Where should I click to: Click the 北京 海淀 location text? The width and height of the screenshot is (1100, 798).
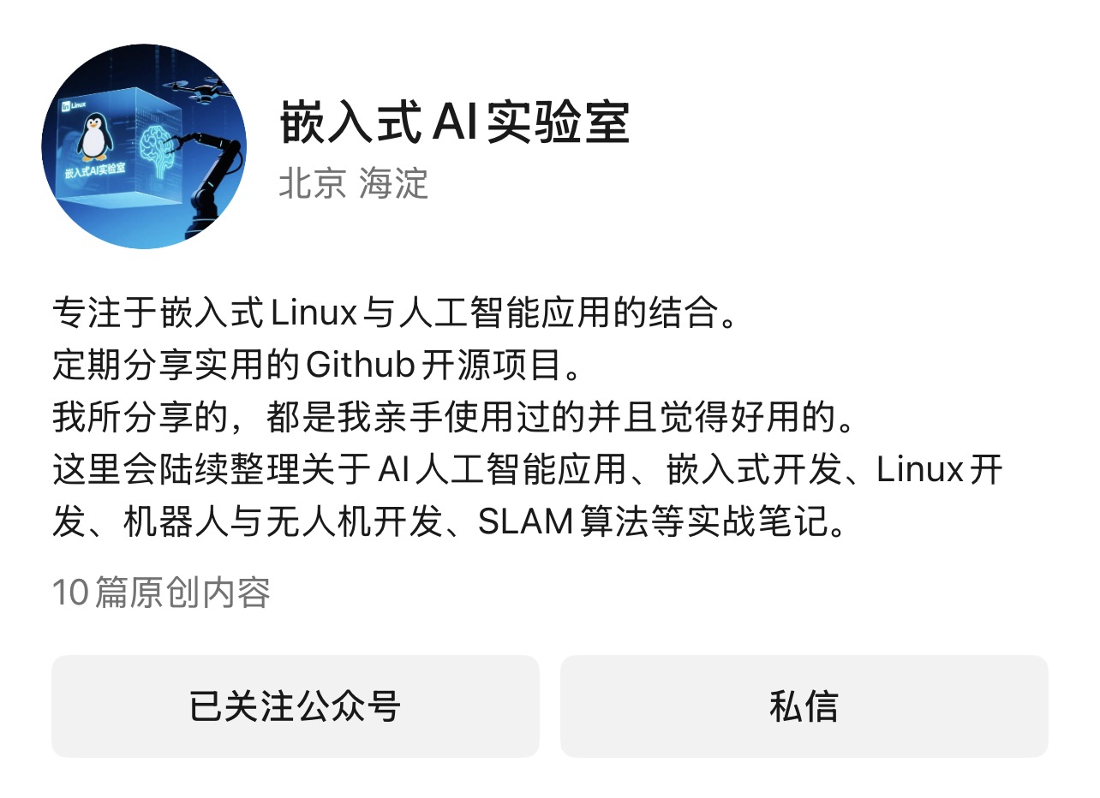pyautogui.click(x=354, y=183)
